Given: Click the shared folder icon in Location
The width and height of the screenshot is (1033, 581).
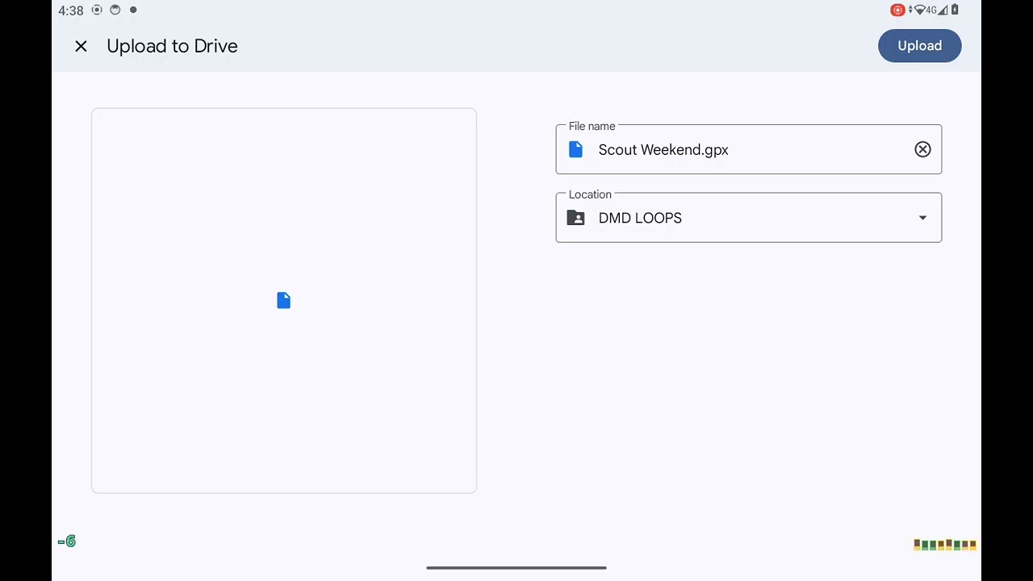Looking at the screenshot, I should (x=575, y=218).
